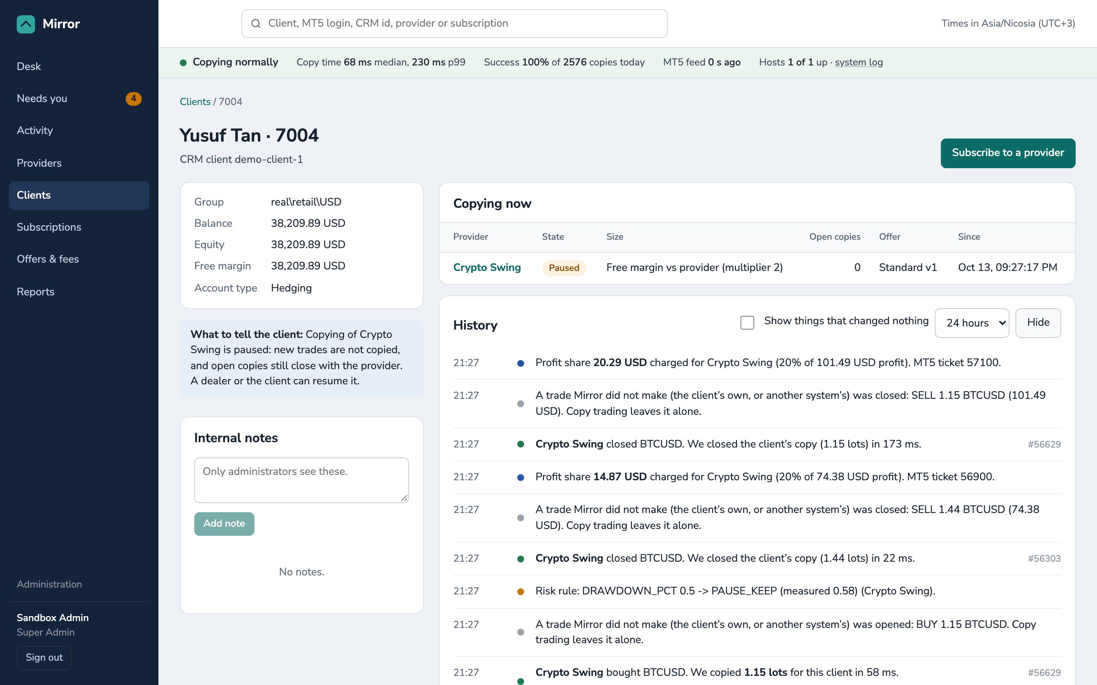Go to Activity in the sidebar
The image size is (1097, 685).
(x=79, y=131)
